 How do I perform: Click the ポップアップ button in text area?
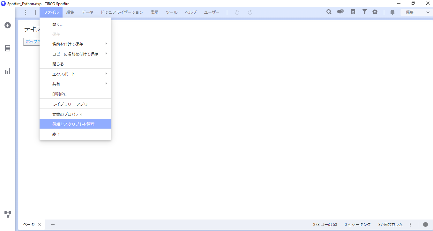(32, 42)
